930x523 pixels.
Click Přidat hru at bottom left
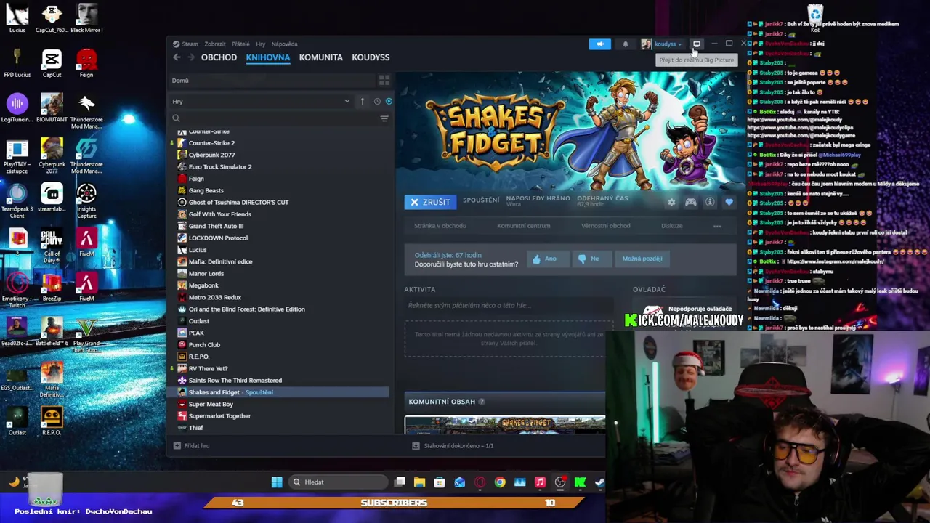pyautogui.click(x=192, y=445)
